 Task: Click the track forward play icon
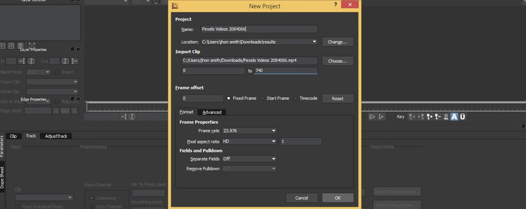tap(381, 116)
